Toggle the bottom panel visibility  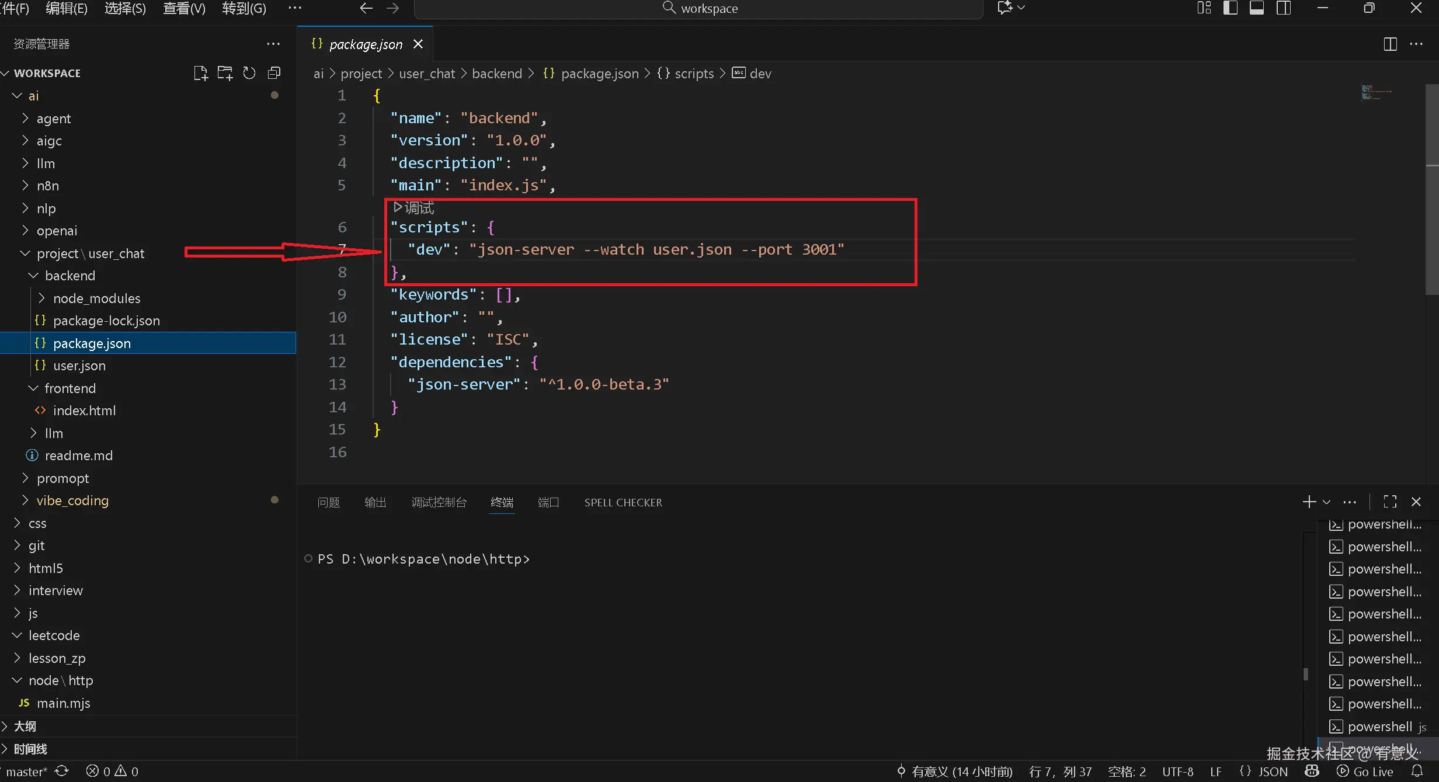pos(1257,8)
